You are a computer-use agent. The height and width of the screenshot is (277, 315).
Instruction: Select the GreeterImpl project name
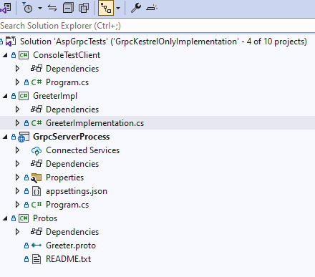point(55,96)
